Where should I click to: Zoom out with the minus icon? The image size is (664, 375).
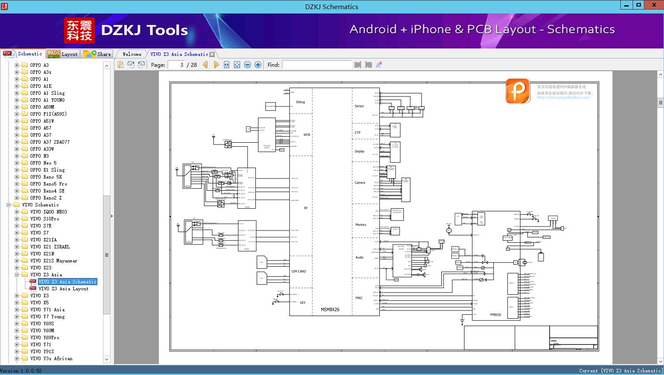tap(248, 65)
